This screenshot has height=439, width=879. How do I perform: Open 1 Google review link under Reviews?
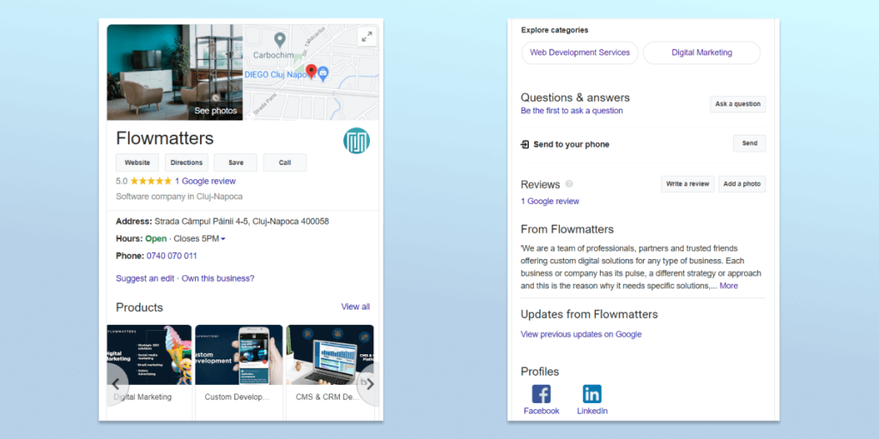550,201
